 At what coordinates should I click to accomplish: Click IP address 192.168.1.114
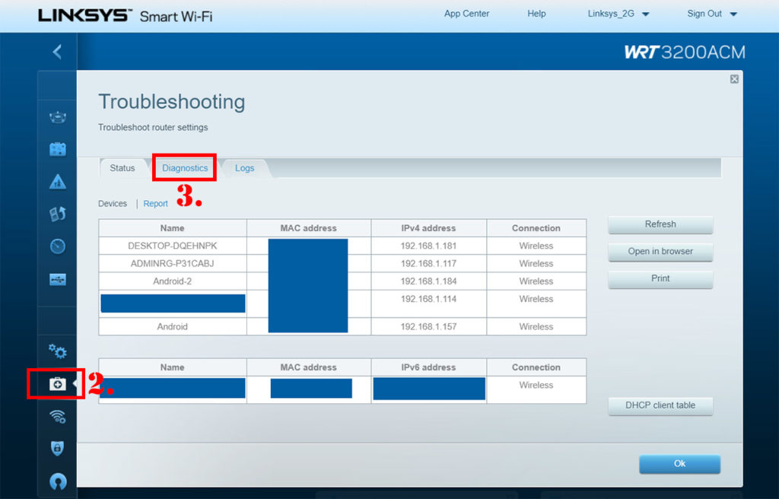(x=428, y=299)
